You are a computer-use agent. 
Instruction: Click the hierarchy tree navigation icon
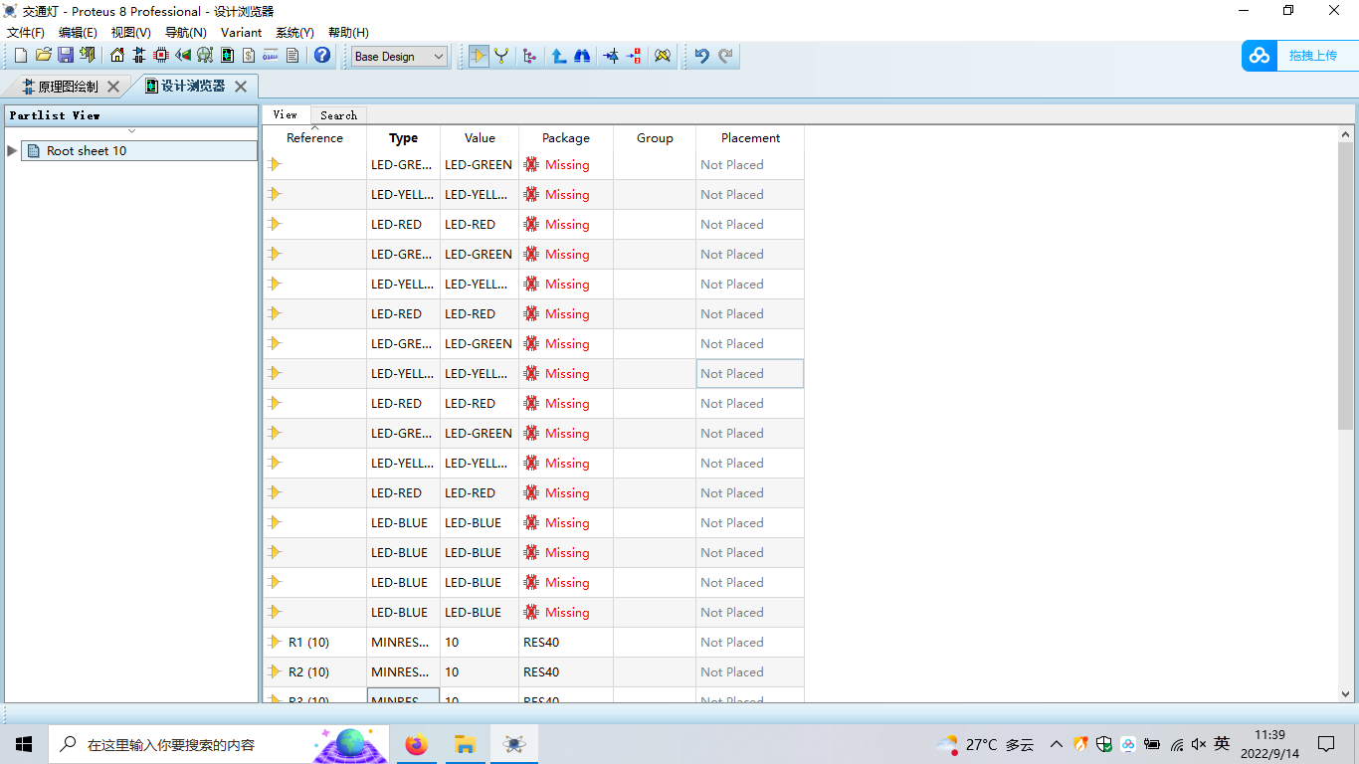(x=529, y=56)
